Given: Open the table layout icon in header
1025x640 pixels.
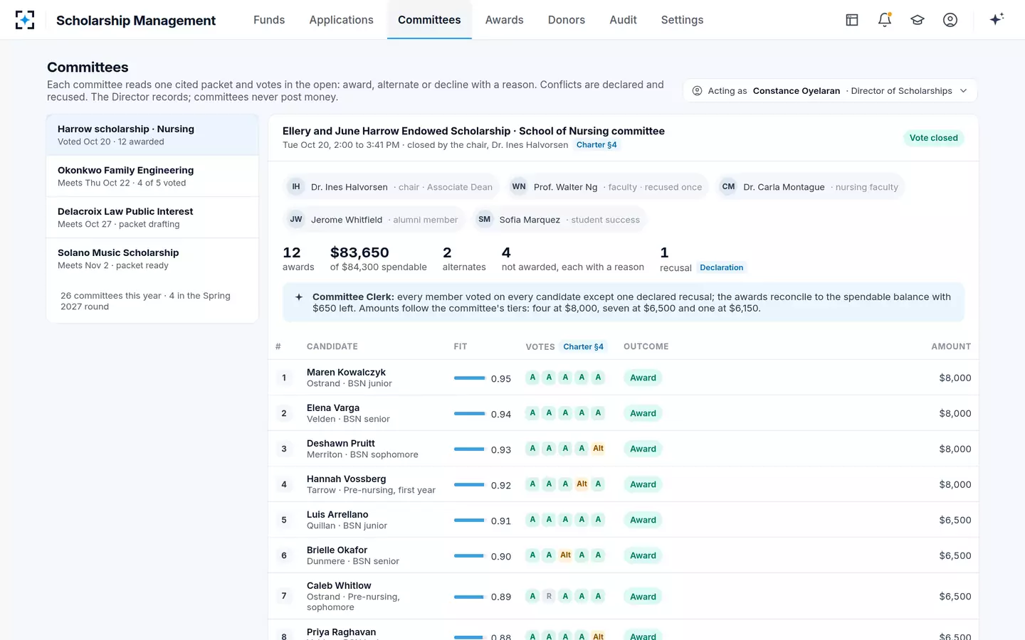Looking at the screenshot, I should [852, 20].
